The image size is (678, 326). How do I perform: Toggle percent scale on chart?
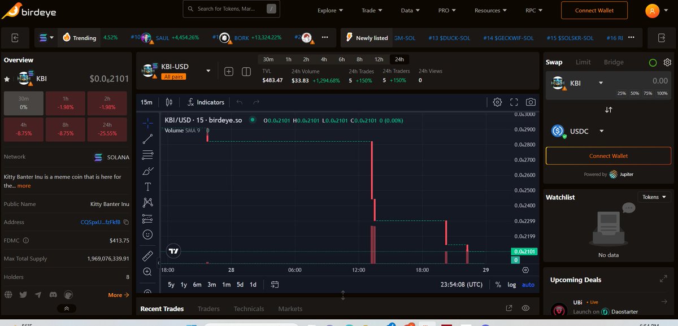[498, 285]
